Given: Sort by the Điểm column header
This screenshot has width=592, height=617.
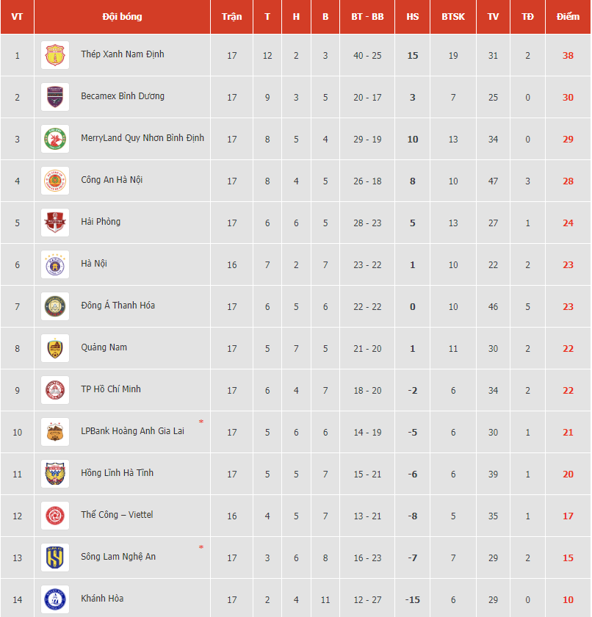Looking at the screenshot, I should pos(568,16).
